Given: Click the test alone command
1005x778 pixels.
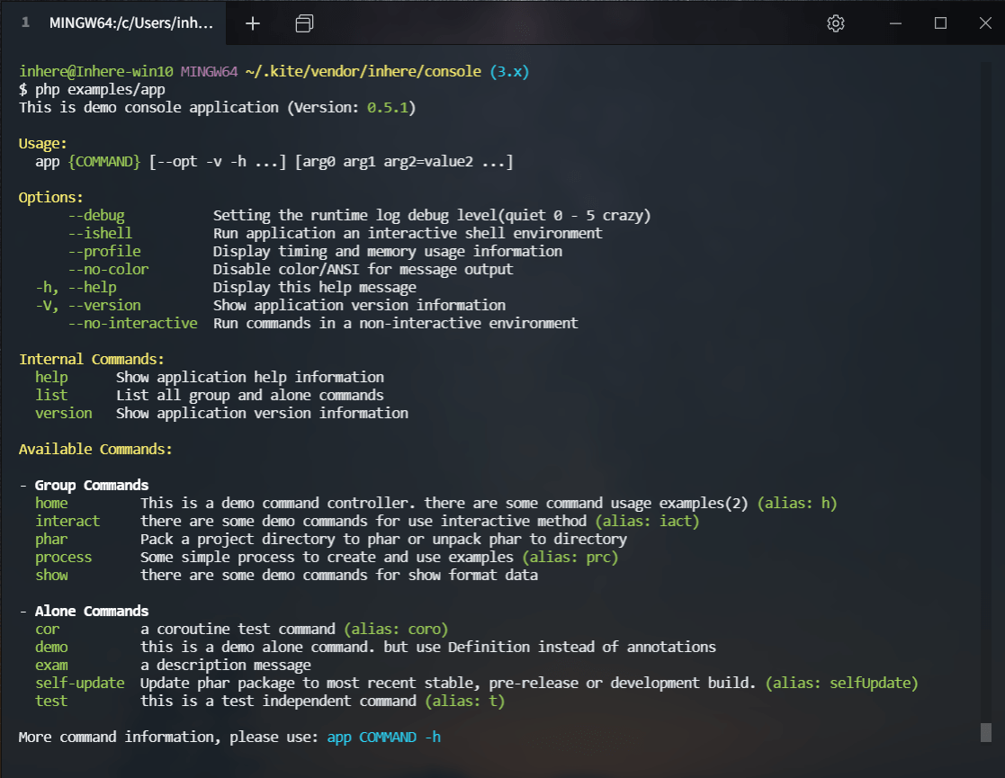Looking at the screenshot, I should tap(51, 701).
